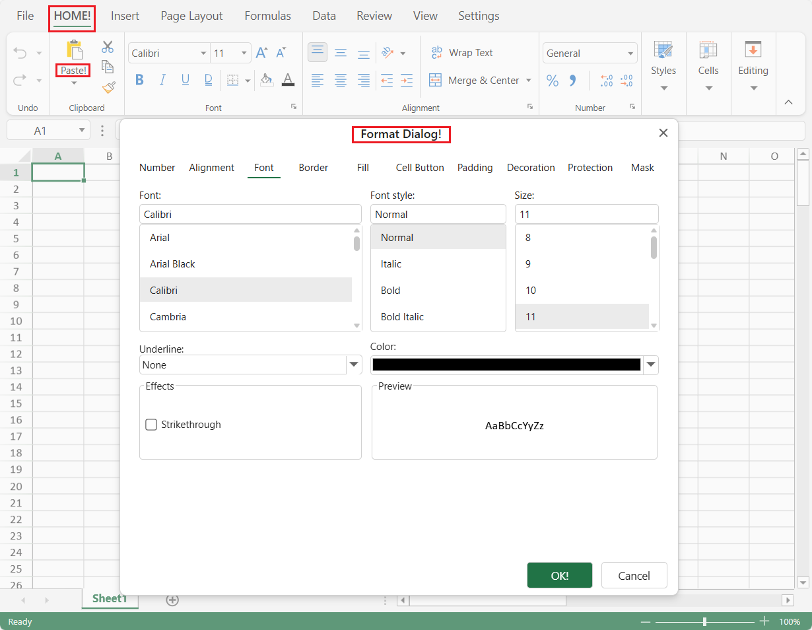Click the add new sheet plus icon
This screenshot has height=630, width=812.
(x=172, y=600)
